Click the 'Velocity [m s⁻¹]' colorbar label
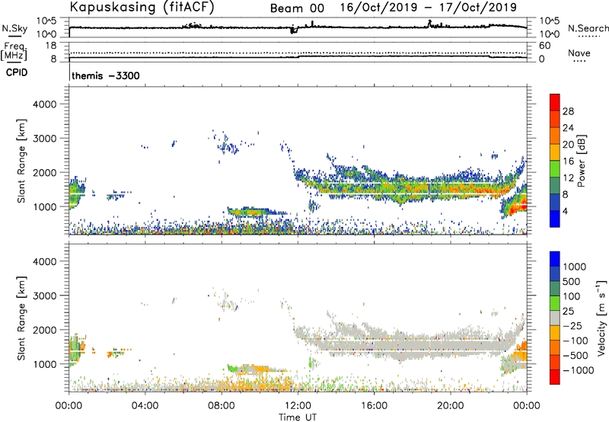Viewport: 609px width, 422px height. [x=601, y=318]
